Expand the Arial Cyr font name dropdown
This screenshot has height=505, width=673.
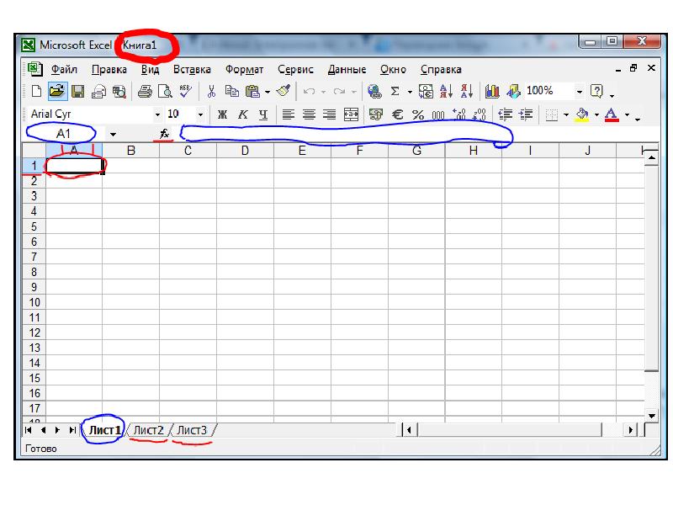(157, 114)
